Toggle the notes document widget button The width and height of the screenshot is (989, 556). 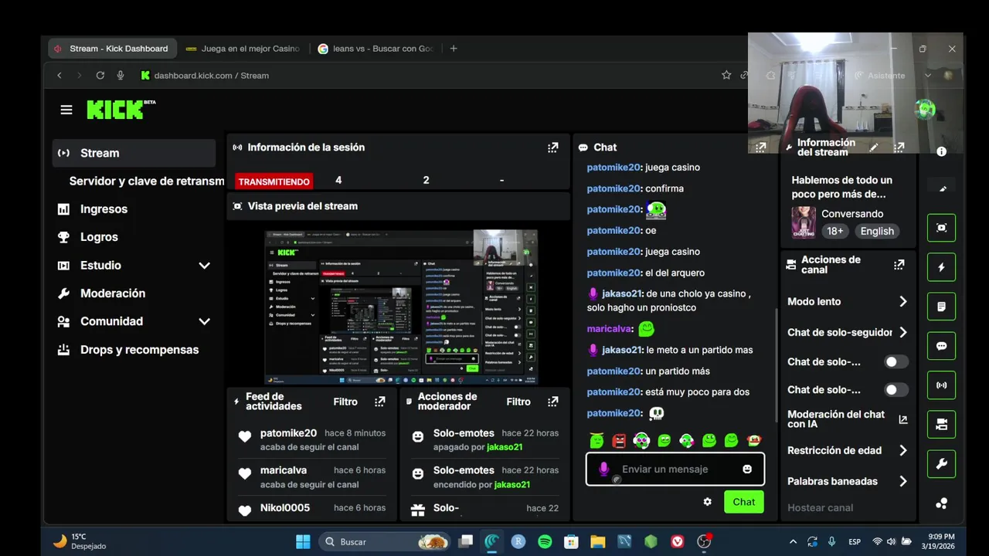(941, 307)
